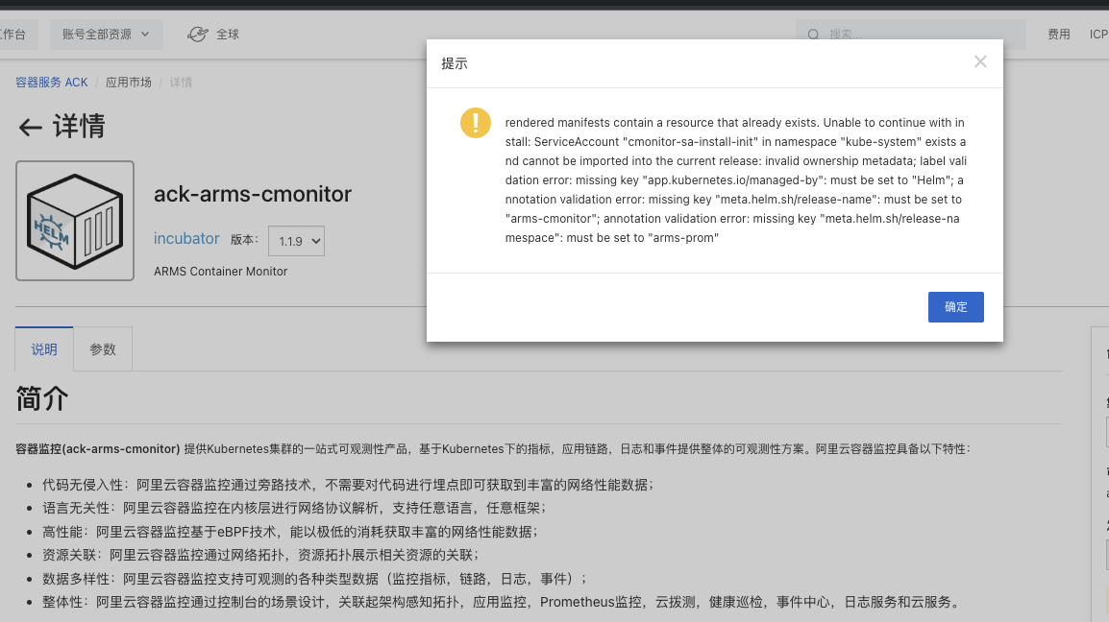Image resolution: width=1109 pixels, height=622 pixels.
Task: Click the 详情 page heading
Action: click(x=79, y=127)
